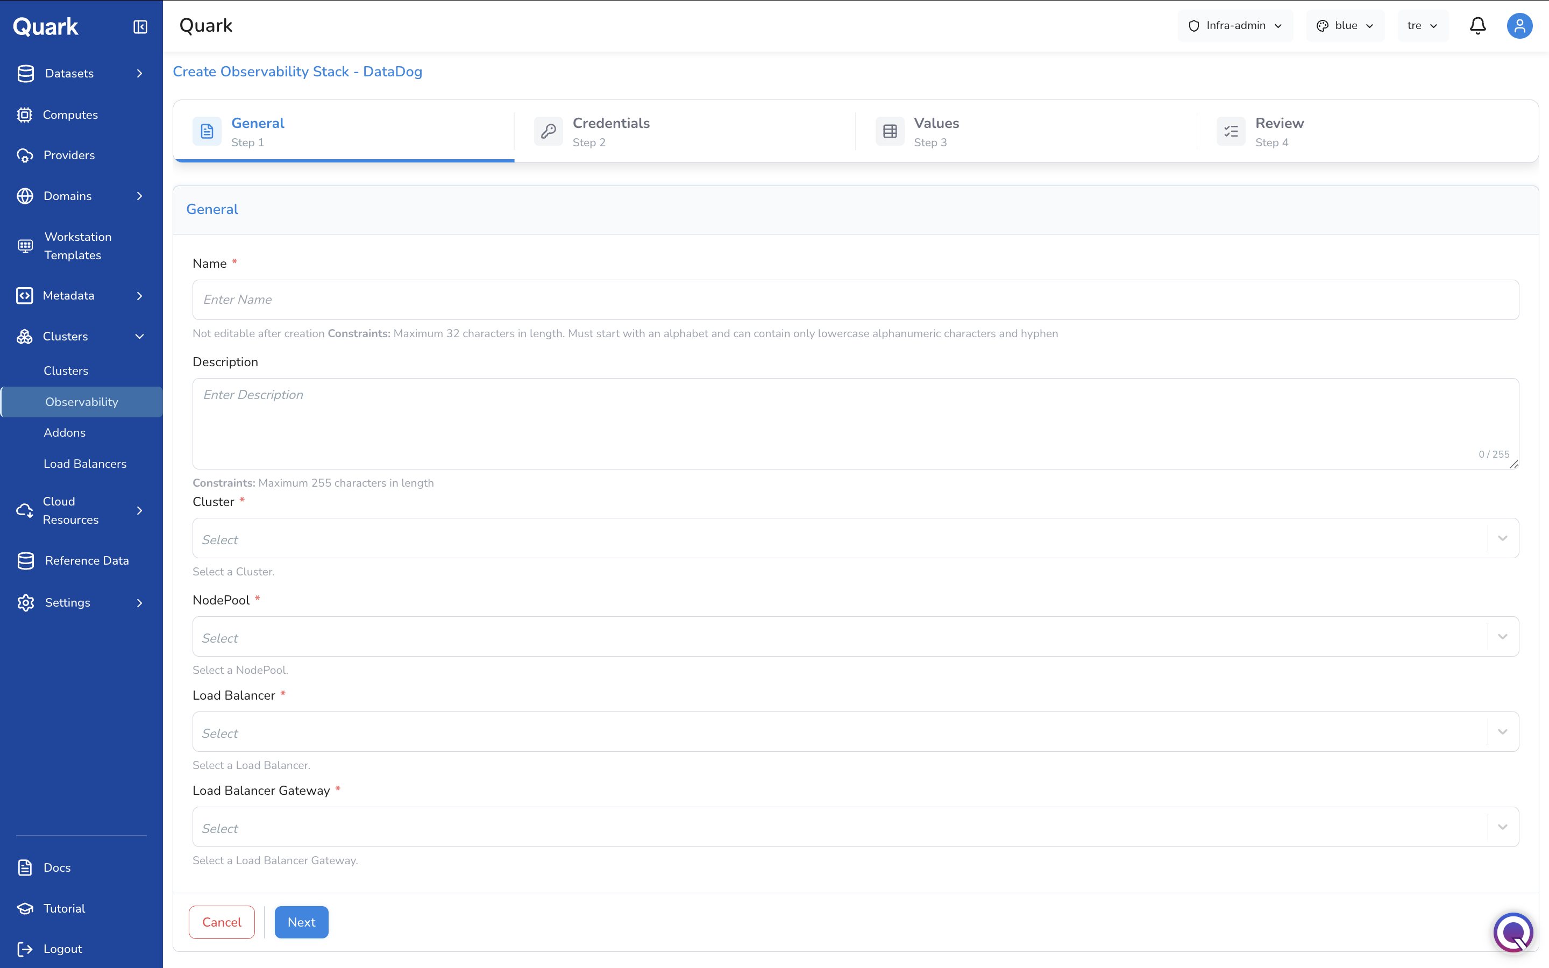Expand the Metadata menu chevron
The height and width of the screenshot is (968, 1549).
139,296
